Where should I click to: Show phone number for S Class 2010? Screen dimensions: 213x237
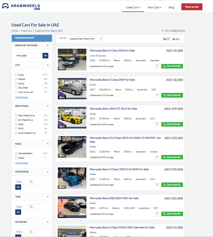(172, 66)
